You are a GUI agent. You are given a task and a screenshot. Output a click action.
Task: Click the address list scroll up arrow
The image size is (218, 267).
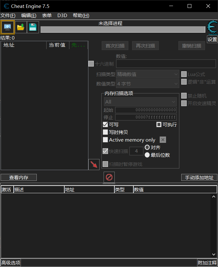click(x=214, y=197)
